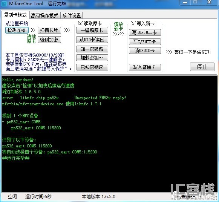Minimize the MifareOne Tool window

coord(185,3)
